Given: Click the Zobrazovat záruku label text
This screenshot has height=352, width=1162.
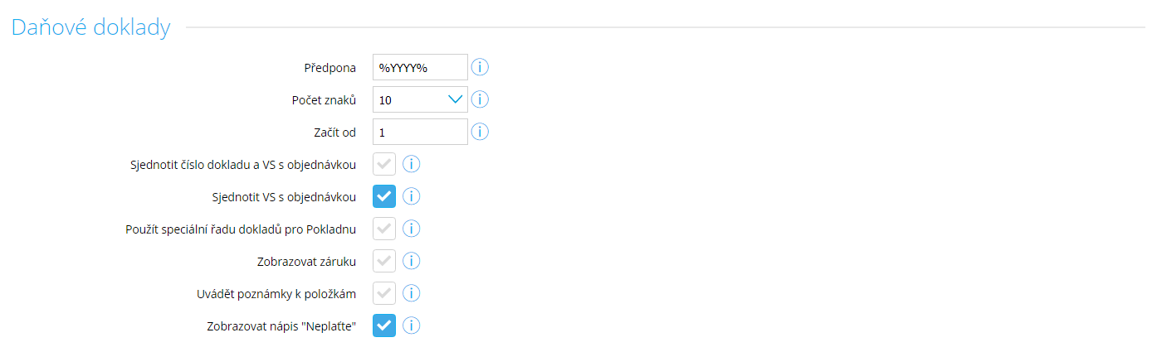Looking at the screenshot, I should (x=307, y=262).
